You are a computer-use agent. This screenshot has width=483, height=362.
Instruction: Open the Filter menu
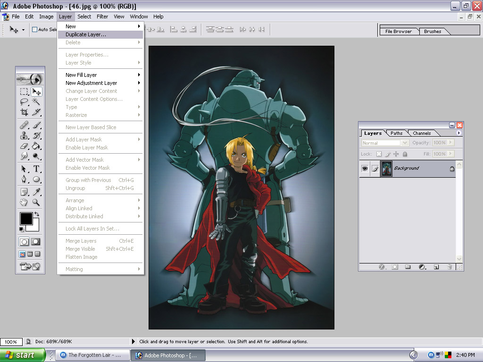[x=102, y=16]
